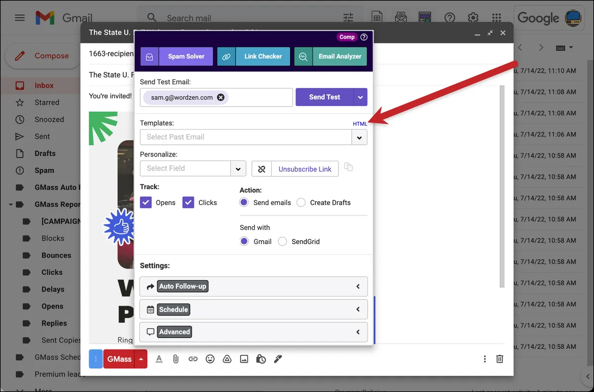Click the GMass email list builder icon

[x=424, y=18]
